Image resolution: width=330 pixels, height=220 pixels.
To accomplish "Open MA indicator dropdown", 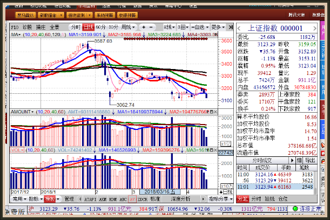I will [16, 35].
